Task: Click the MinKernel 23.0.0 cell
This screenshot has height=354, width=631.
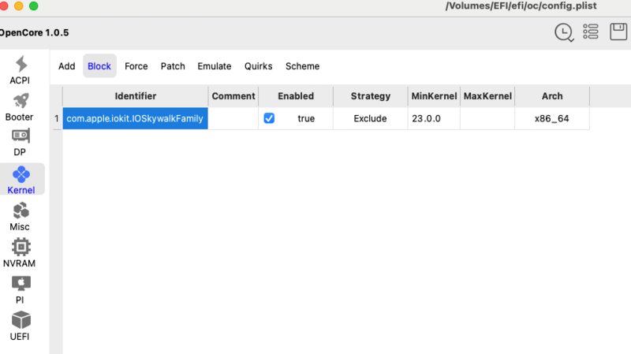Action: (x=433, y=118)
